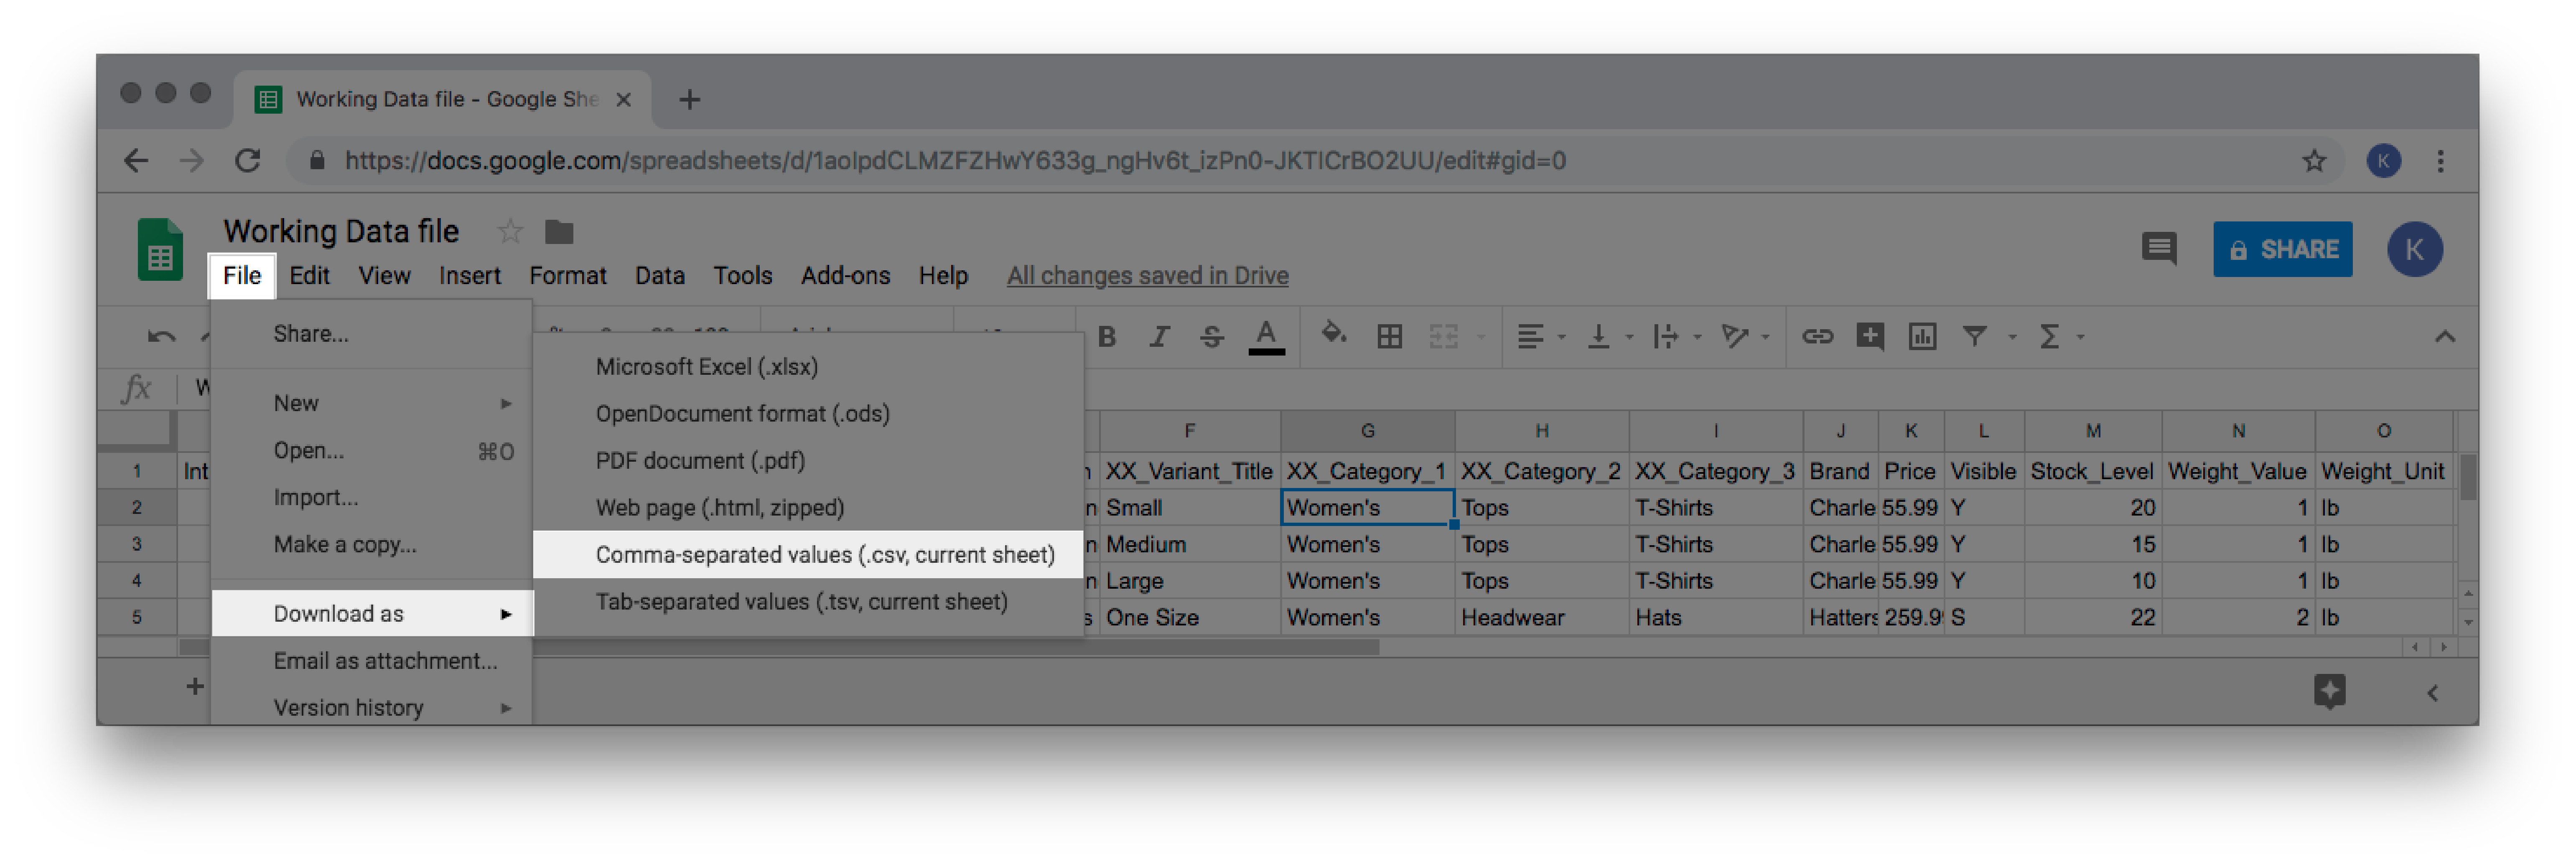Open the text color tool
2576x864 pixels.
pos(1266,337)
